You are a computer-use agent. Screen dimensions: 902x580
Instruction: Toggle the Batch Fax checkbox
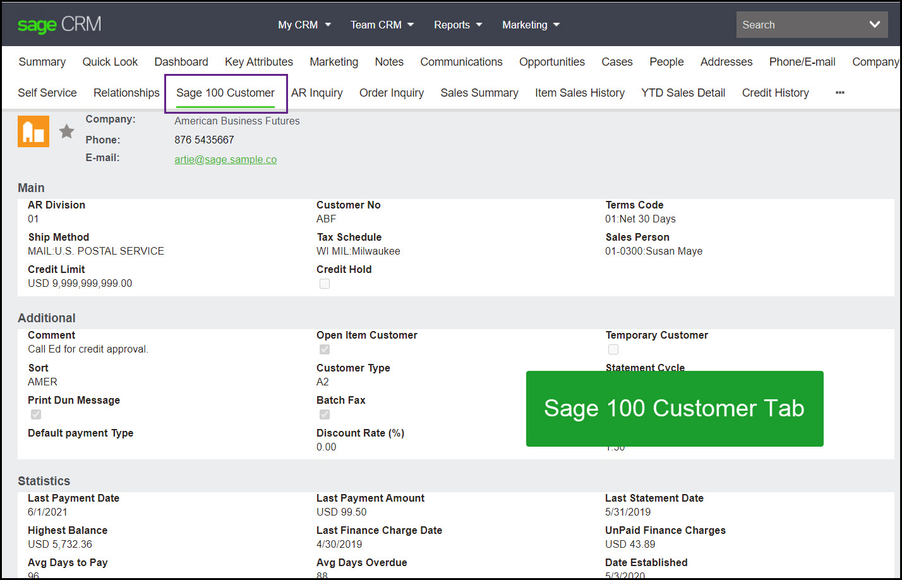[324, 414]
